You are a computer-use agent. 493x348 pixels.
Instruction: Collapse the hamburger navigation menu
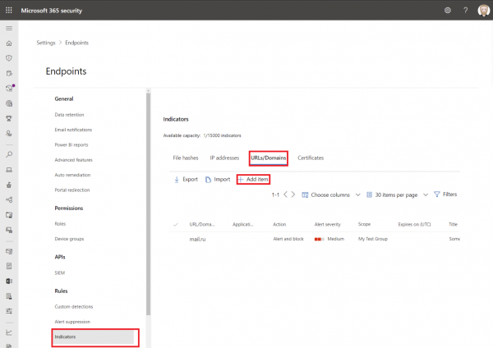tap(9, 29)
